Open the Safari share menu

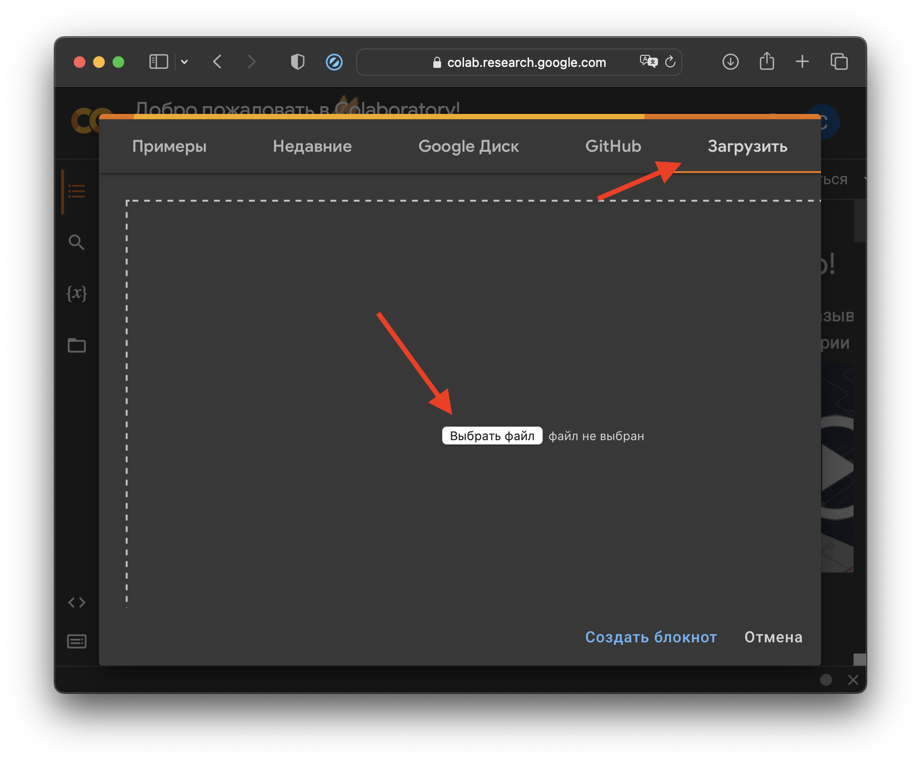coord(767,61)
